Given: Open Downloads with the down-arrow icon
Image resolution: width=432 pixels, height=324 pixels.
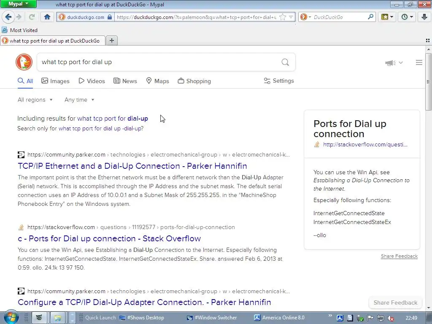Looking at the screenshot, I should pos(424,17).
